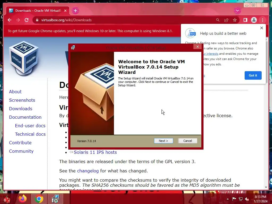Go forward in Chrome
Viewport: 272px width, 204px height.
tap(18, 20)
